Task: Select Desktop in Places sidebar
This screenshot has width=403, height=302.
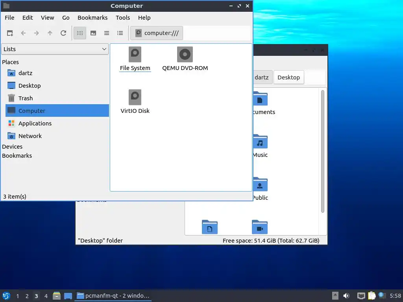Action: (57, 86)
